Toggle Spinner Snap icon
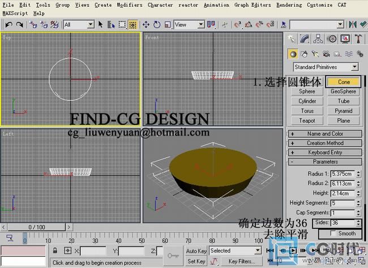Screen dimensions: 368x268 [271, 24]
